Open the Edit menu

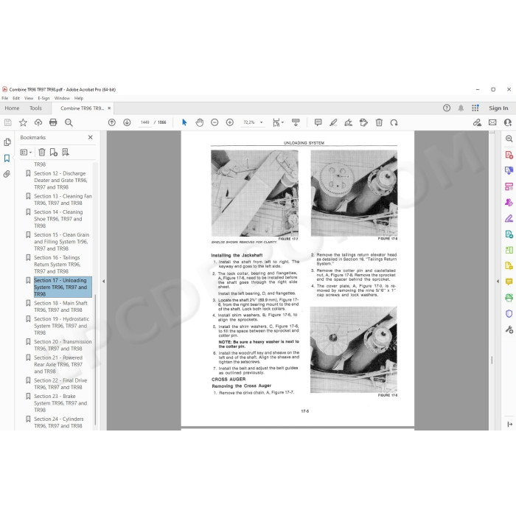pyautogui.click(x=16, y=98)
